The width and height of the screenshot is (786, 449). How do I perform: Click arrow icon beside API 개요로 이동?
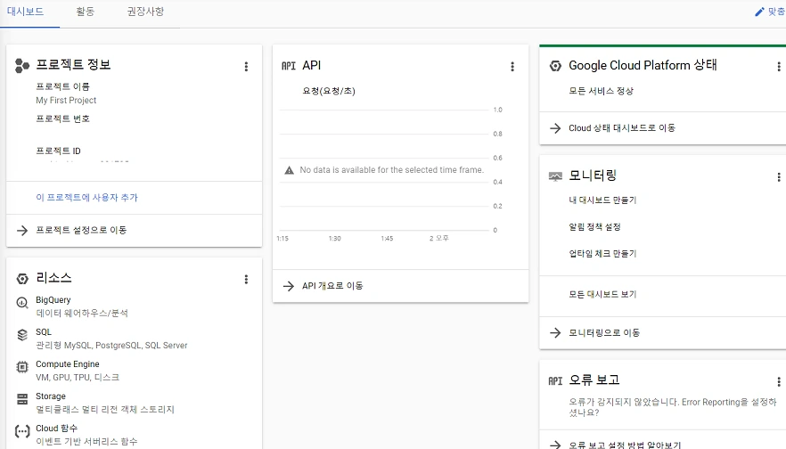[288, 286]
